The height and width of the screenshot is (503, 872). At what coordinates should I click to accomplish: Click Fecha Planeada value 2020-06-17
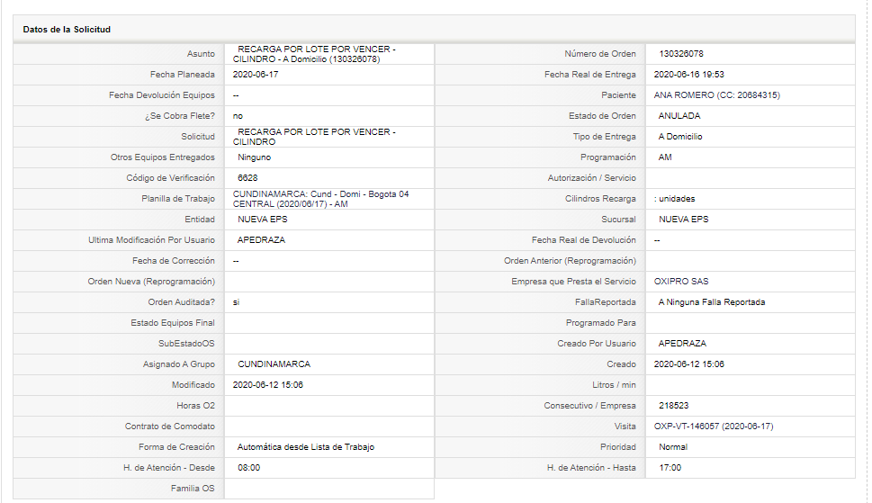tap(256, 75)
